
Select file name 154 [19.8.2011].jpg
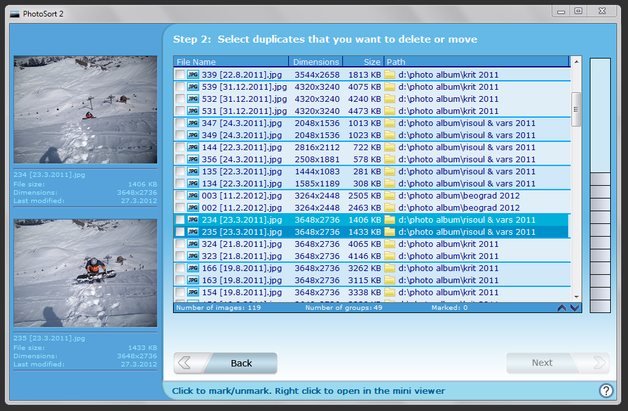(x=242, y=292)
